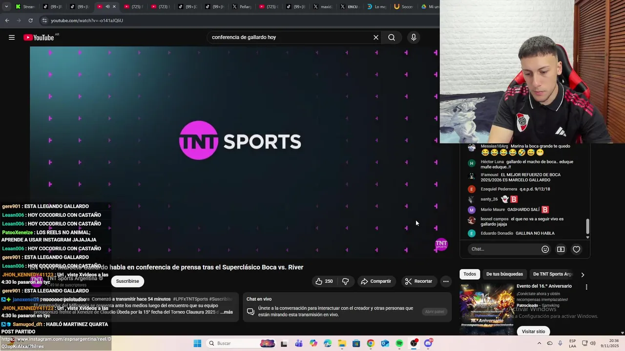View site information icon in address bar
The height and width of the screenshot is (351, 625).
click(44, 20)
